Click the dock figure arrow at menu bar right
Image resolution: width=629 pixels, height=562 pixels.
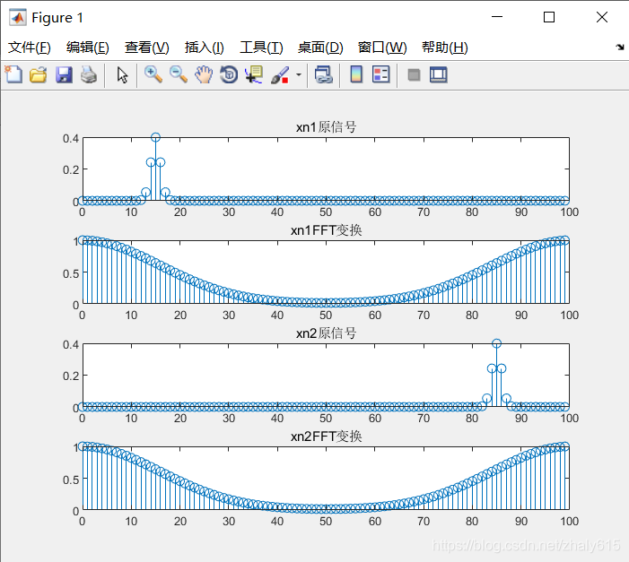(x=620, y=48)
